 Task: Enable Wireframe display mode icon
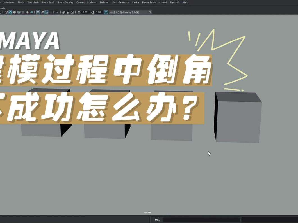[6, 12]
